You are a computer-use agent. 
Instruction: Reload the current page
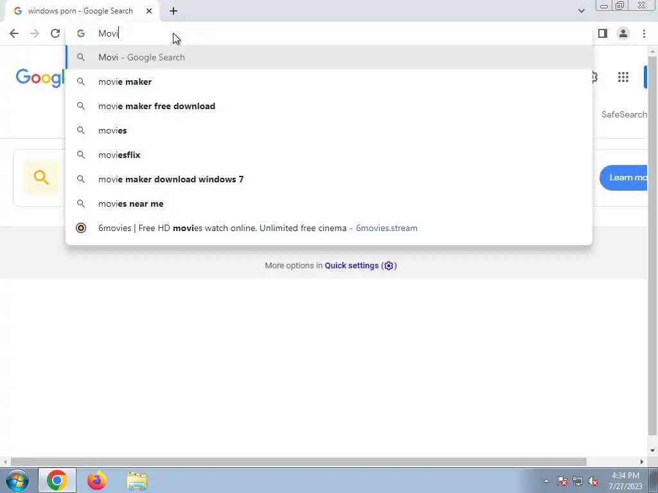pos(55,33)
